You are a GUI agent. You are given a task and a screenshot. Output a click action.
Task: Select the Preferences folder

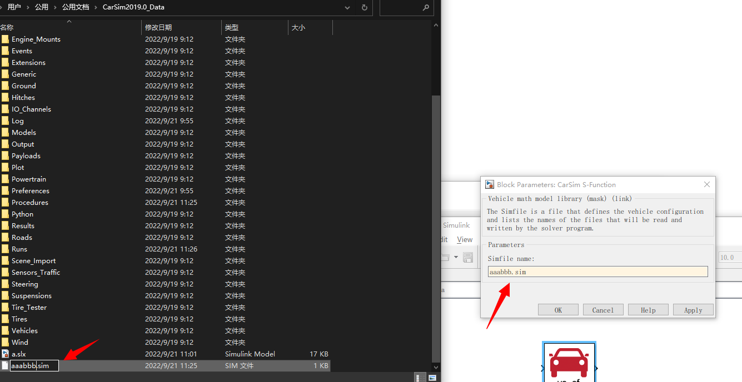[x=30, y=191]
